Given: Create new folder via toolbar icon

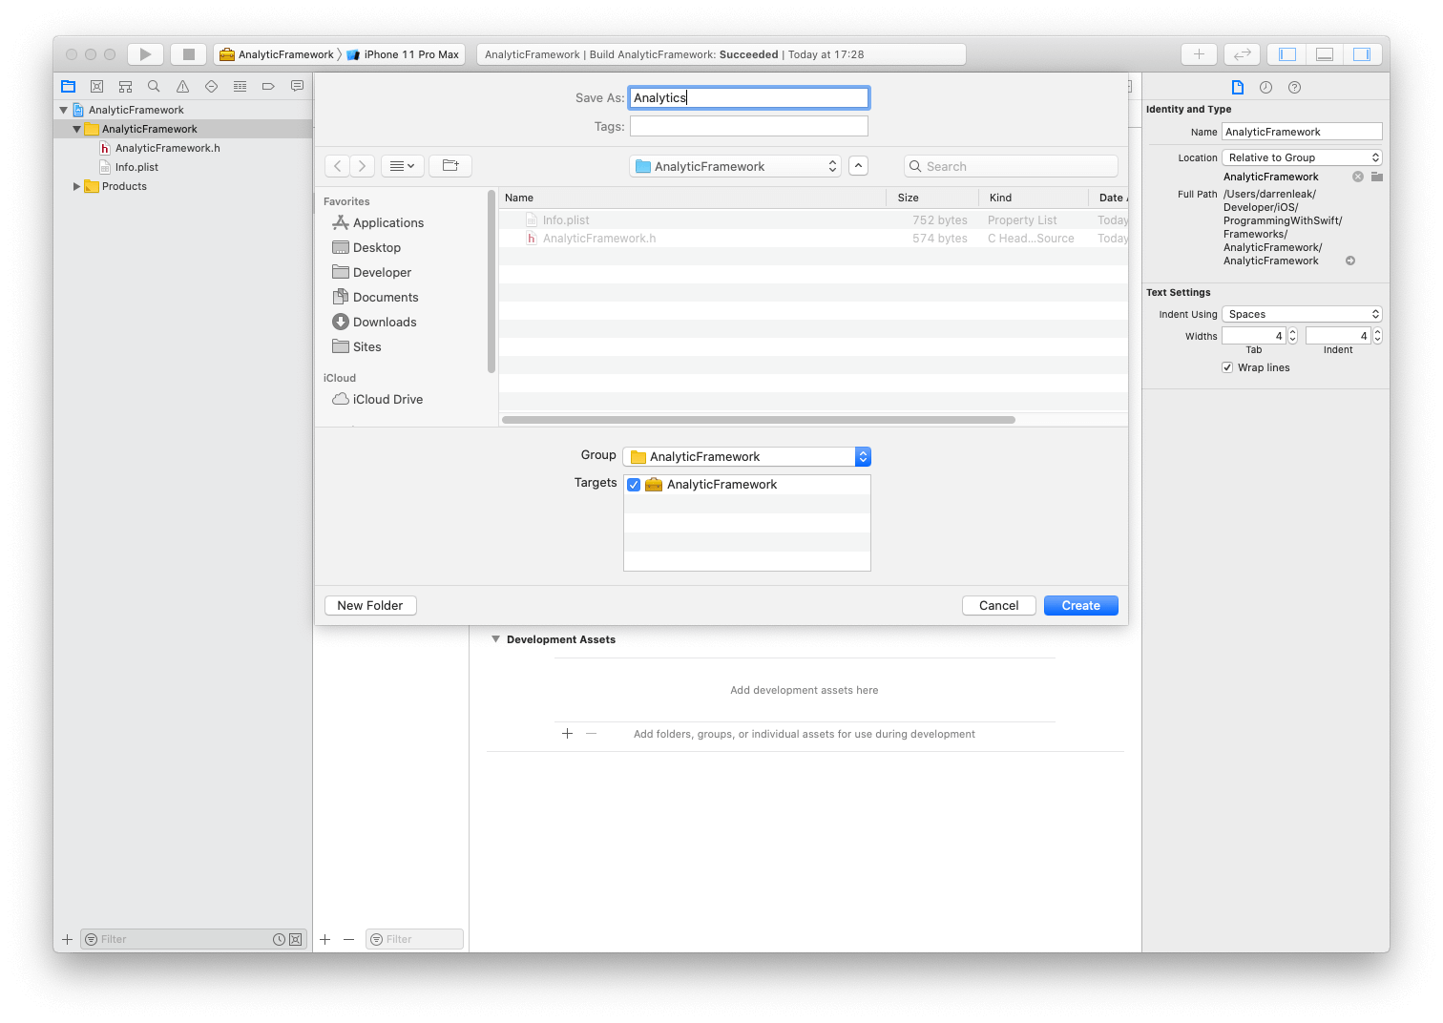Looking at the screenshot, I should point(450,166).
